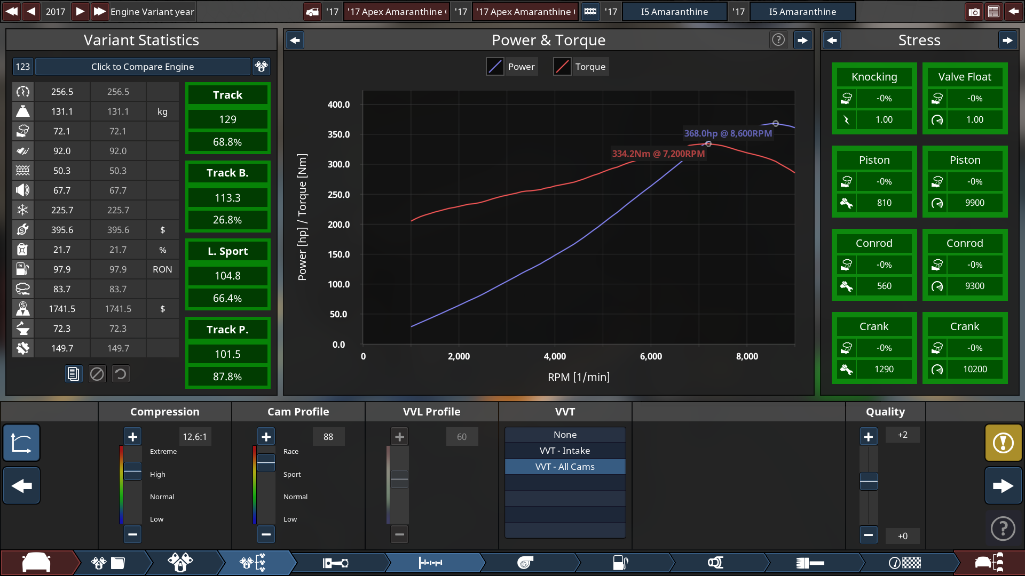Viewport: 1025px width, 576px height.
Task: Click the screenshot camera icon
Action: (974, 12)
